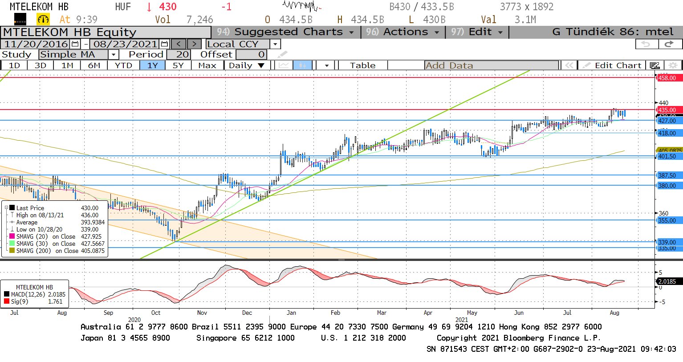The image size is (683, 362).
Task: Click the double-left chevron collapse icon
Action: 569,65
